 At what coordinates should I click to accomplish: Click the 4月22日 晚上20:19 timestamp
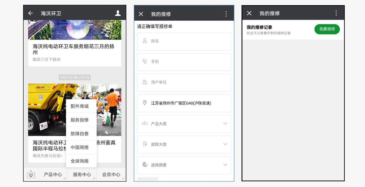point(75,77)
